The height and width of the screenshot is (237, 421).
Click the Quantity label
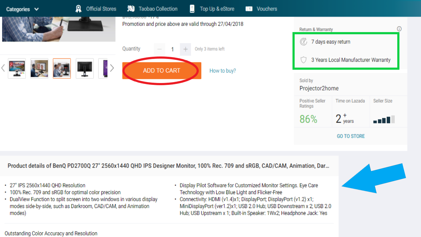(131, 49)
